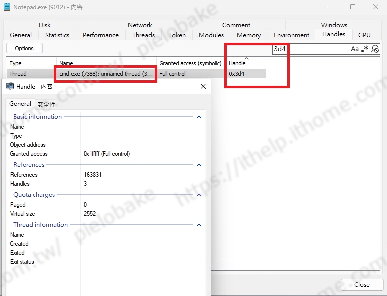Click the 0x3d4 handle value cell
The height and width of the screenshot is (296, 387).
pyautogui.click(x=237, y=74)
